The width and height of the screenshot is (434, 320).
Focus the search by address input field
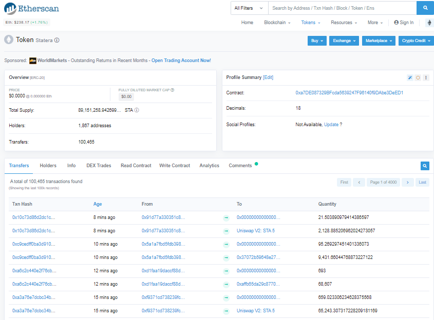coord(343,8)
